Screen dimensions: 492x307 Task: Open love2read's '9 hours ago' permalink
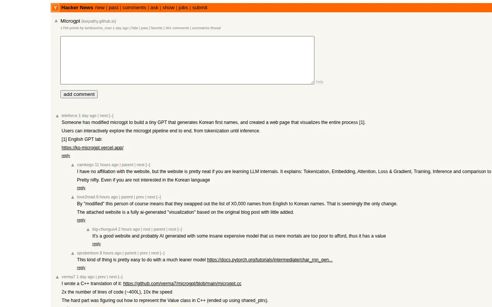click(x=107, y=197)
